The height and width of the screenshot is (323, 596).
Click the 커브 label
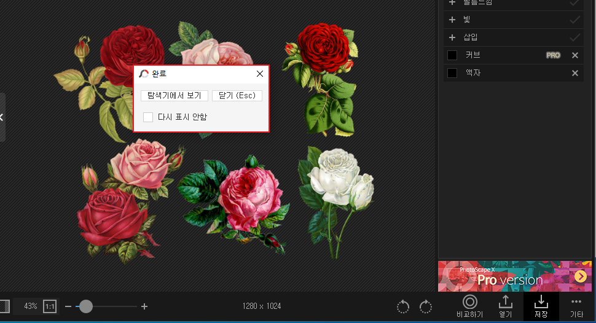point(473,55)
